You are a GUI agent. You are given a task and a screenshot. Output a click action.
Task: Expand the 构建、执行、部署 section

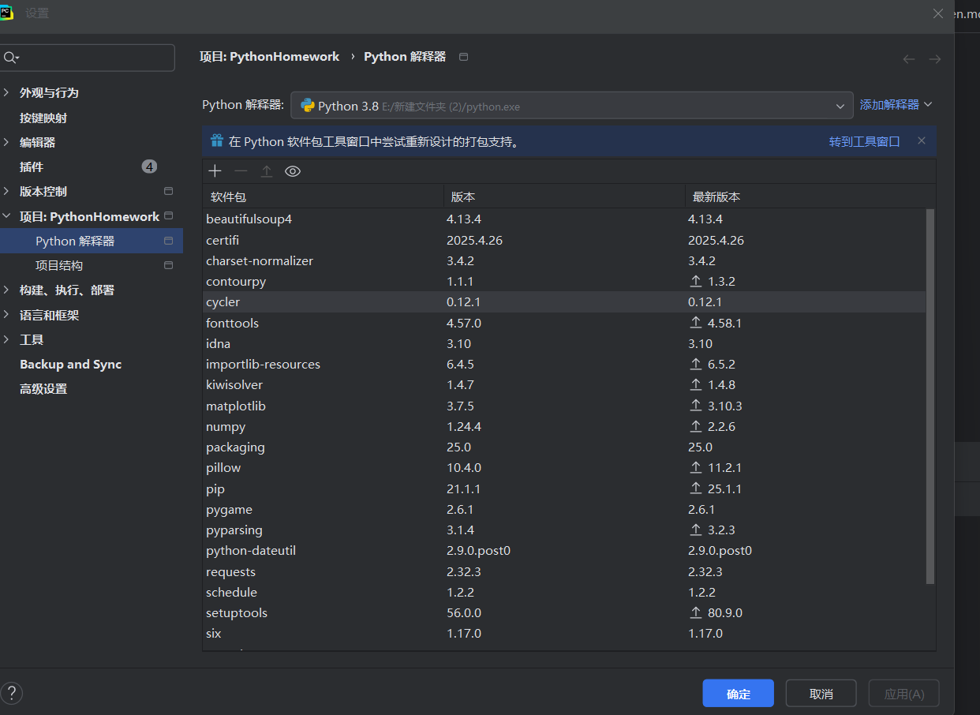(6, 290)
